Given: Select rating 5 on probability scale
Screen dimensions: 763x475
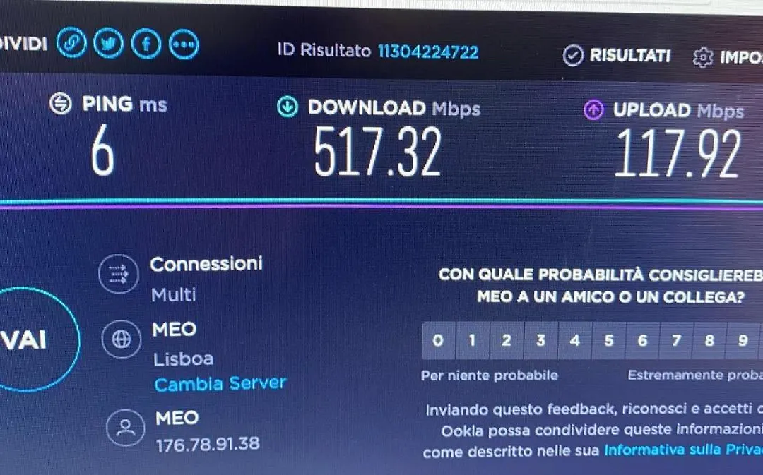Looking at the screenshot, I should coord(609,340).
